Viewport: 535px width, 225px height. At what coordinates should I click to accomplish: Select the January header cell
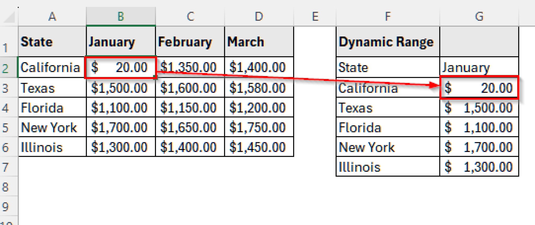click(x=120, y=41)
